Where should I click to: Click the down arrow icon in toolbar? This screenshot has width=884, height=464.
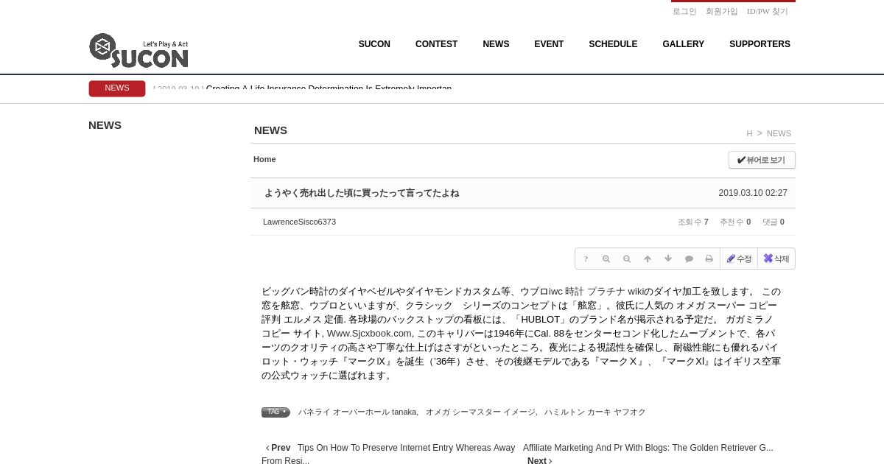pos(668,259)
